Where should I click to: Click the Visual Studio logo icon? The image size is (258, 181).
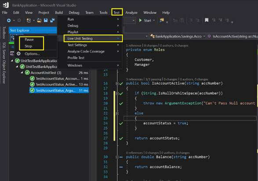point(6,5)
